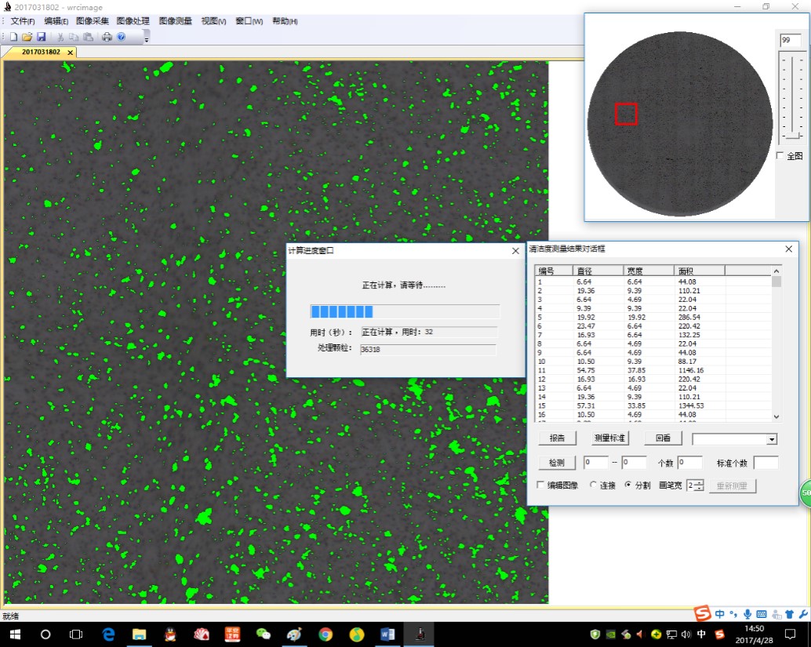Close the 2017031802 document tab

point(70,53)
